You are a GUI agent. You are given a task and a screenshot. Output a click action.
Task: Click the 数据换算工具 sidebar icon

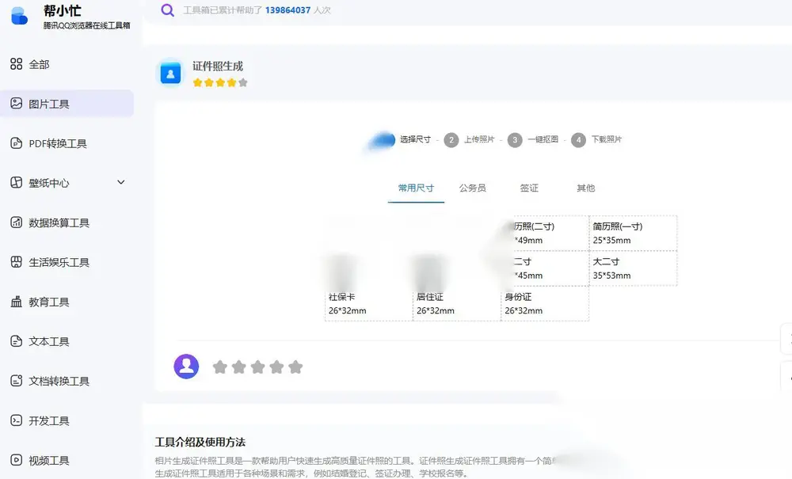click(x=16, y=222)
